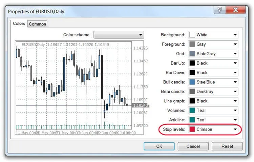Click the SteelBlue Bull candle swatch
The height and width of the screenshot is (162, 254).
click(192, 82)
